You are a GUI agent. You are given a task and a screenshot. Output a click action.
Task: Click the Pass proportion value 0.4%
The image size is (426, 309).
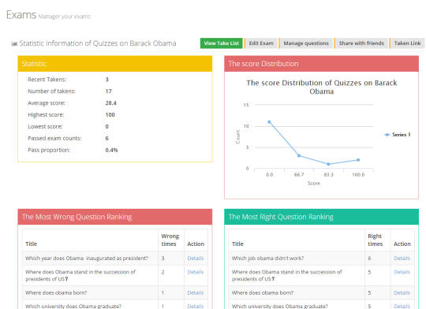[111, 150]
